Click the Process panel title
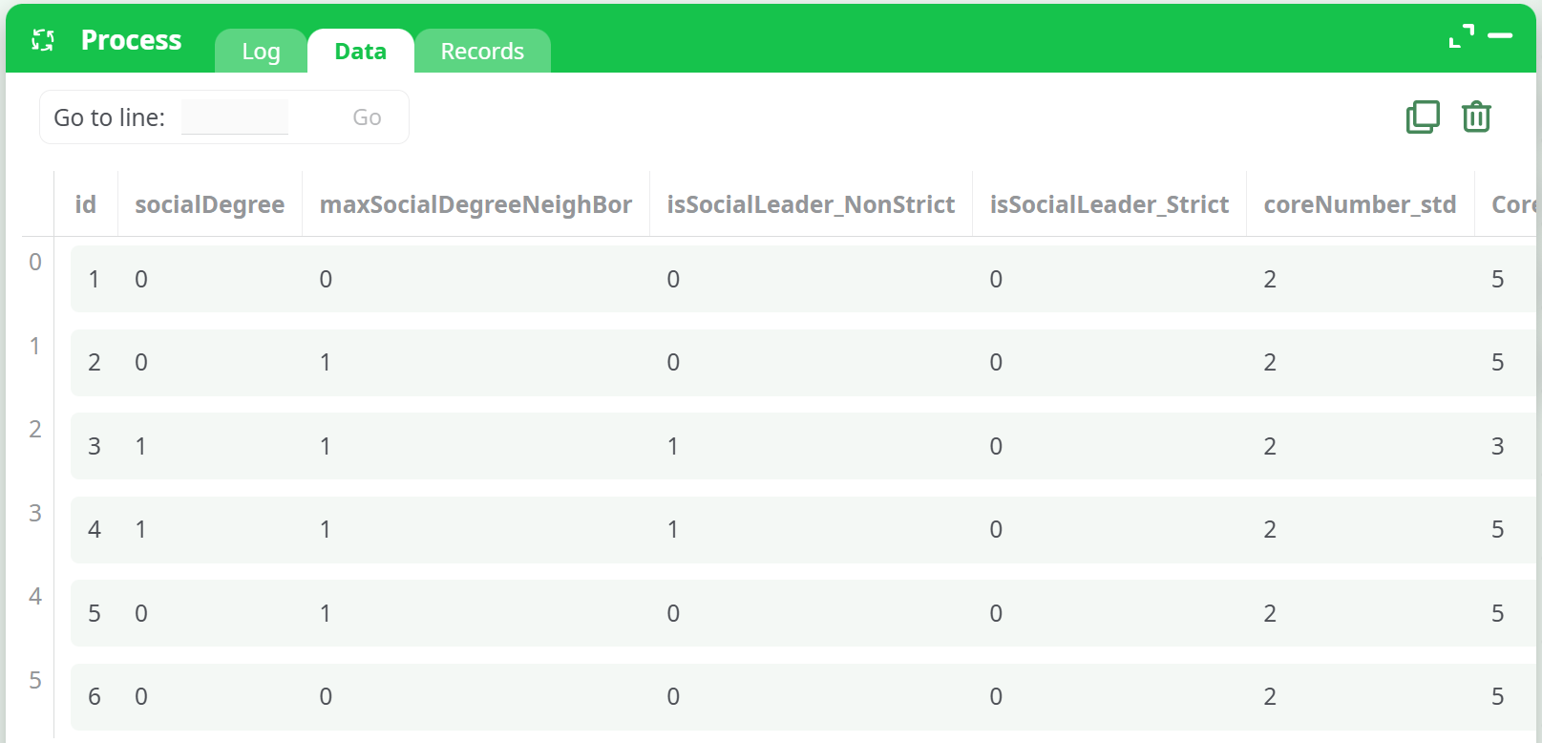Image resolution: width=1542 pixels, height=743 pixels. pyautogui.click(x=131, y=40)
